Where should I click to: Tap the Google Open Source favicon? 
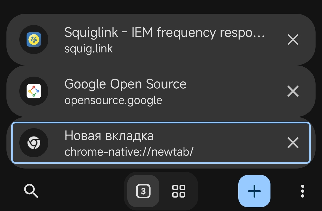coord(34,91)
